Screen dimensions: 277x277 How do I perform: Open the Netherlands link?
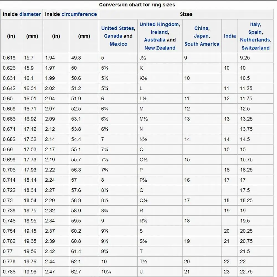pyautogui.click(x=255, y=40)
